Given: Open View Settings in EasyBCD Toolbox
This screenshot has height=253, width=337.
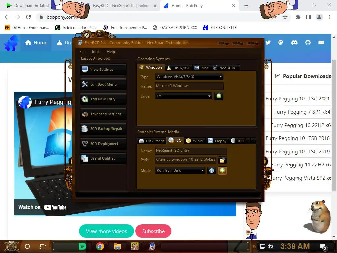Looking at the screenshot, I should [x=103, y=69].
